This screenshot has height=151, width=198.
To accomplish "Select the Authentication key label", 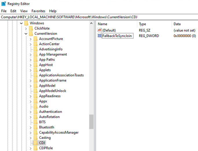I will (x=50, y=112).
